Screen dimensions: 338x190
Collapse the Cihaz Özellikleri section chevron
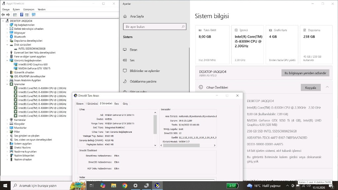tap(327, 87)
